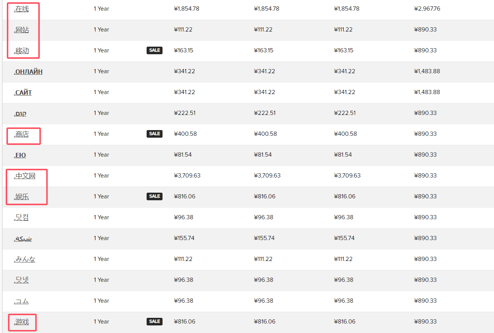This screenshot has width=494, height=333.
Task: Open the Korean .닷컴 domain link
Action: [21, 217]
